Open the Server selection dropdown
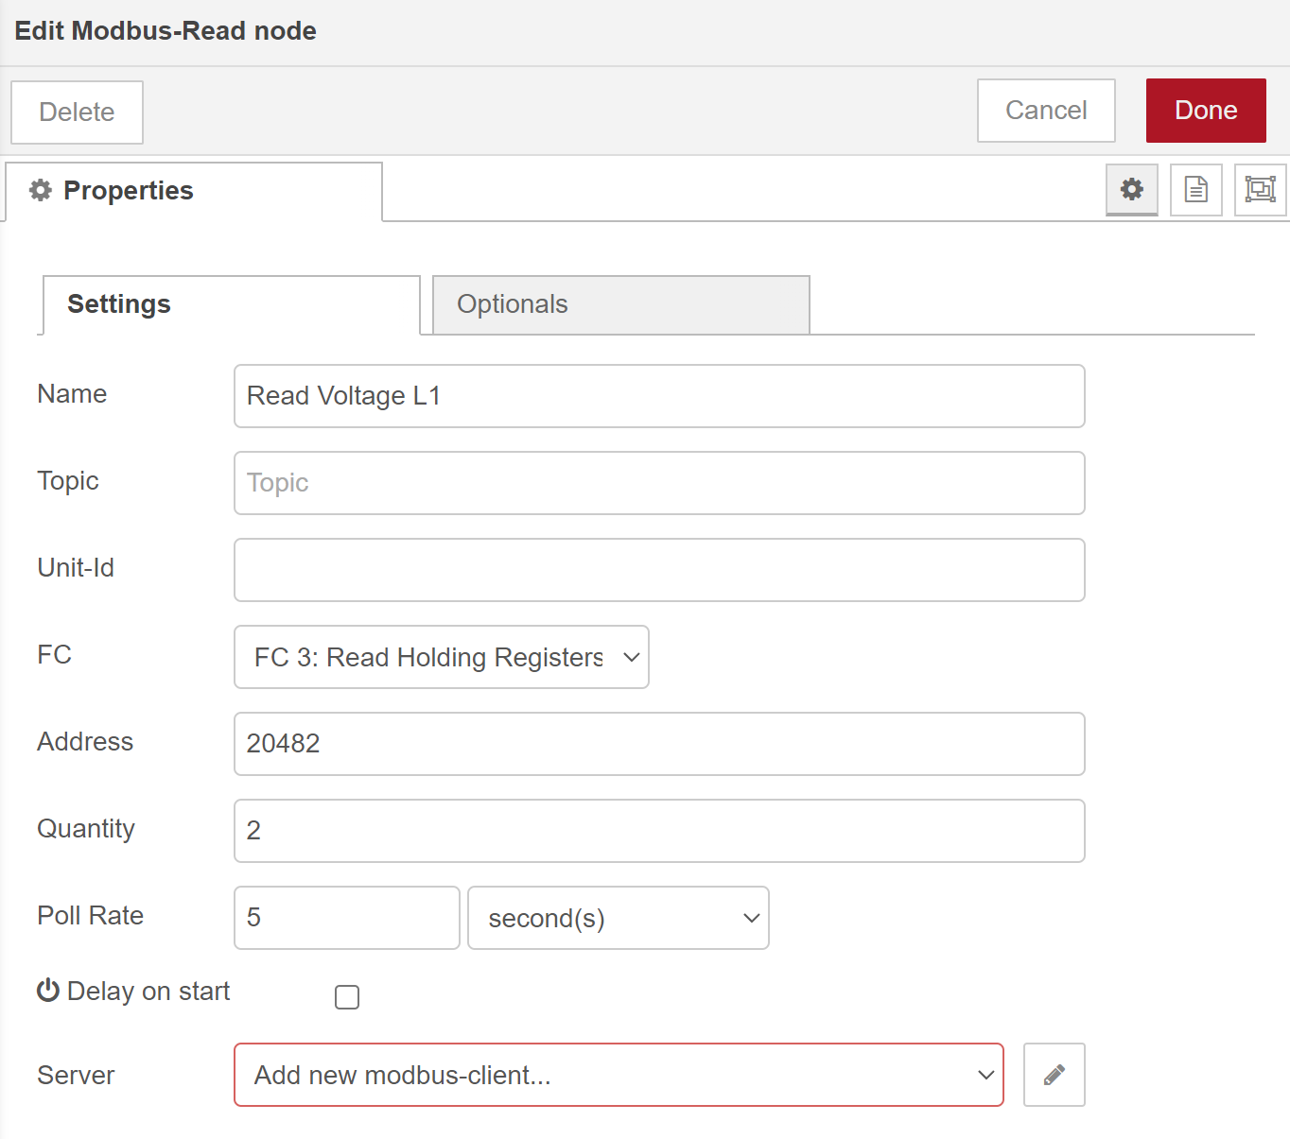Screen dimensions: 1290x1139 tap(619, 1075)
